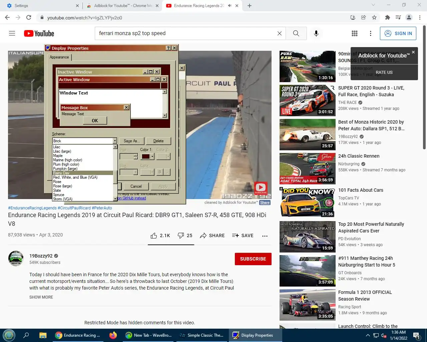Share the video via SHARE

[212, 235]
